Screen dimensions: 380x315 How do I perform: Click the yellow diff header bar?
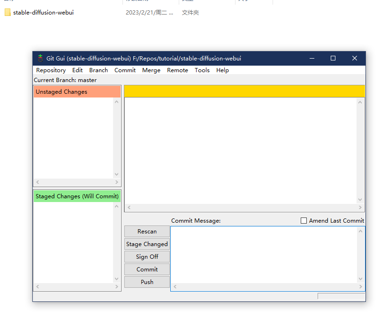pos(244,91)
